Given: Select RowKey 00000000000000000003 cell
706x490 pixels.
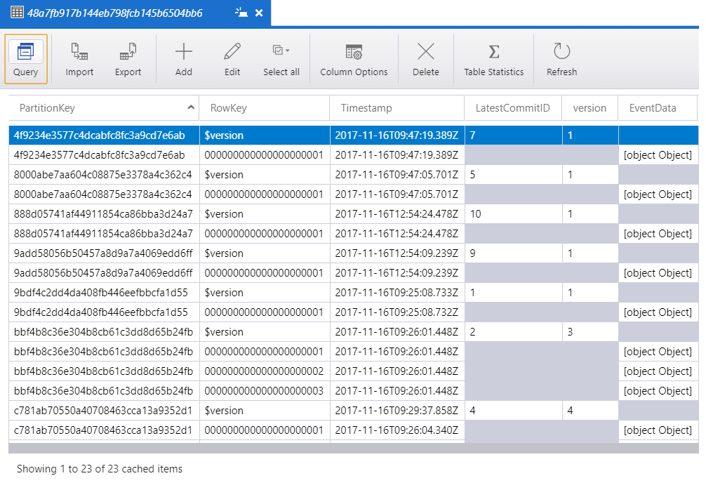Looking at the screenshot, I should [264, 391].
